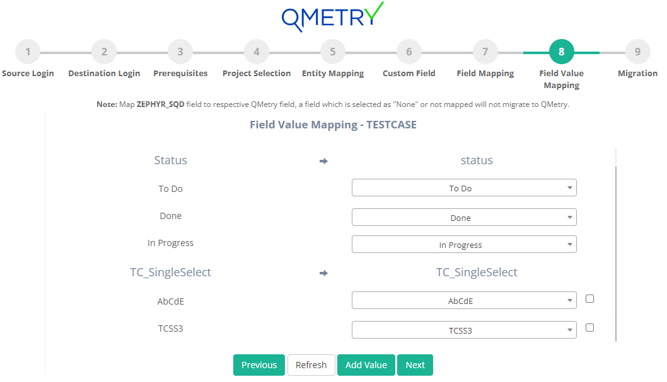Click the Refresh button
Screen dimensions: 667x382
[311, 365]
